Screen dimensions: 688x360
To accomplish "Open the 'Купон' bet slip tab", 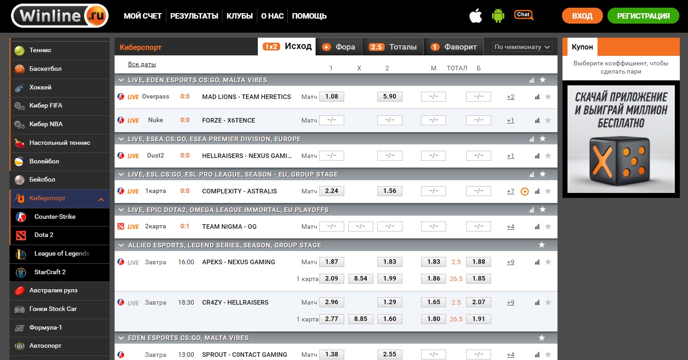I will [x=582, y=47].
